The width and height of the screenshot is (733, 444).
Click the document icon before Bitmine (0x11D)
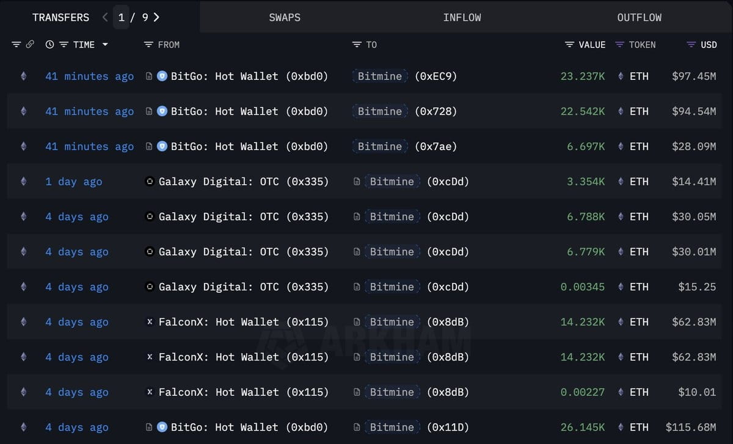pos(357,428)
